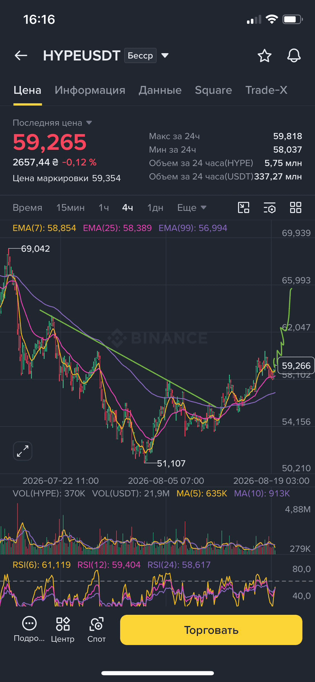This screenshot has height=682, width=315.
Task: Tap the 2026-08-19 03:00 date label
Action: click(x=271, y=481)
